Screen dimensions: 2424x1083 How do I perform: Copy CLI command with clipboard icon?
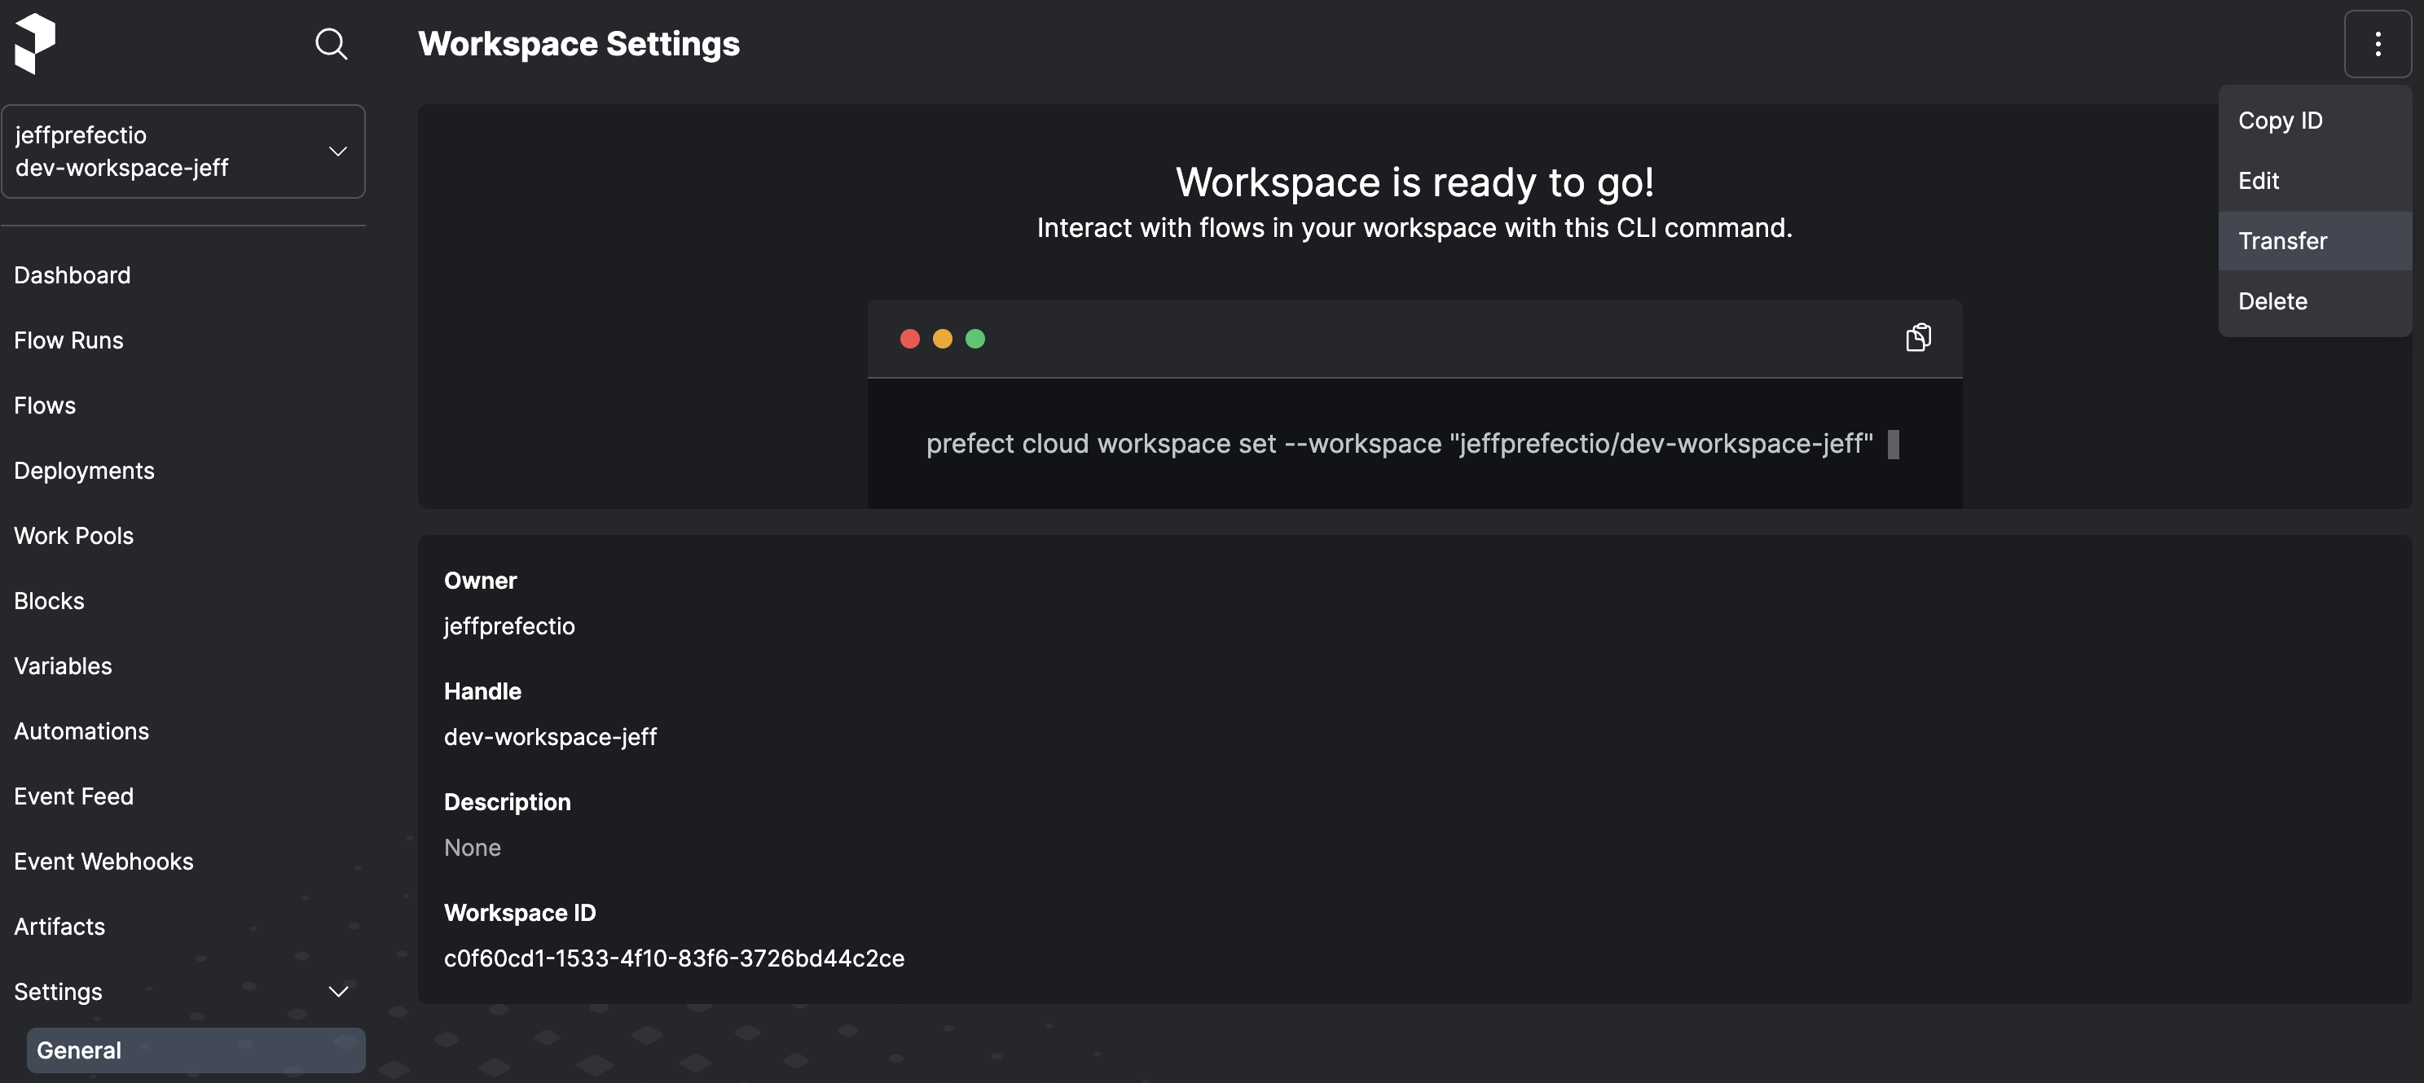tap(1918, 337)
